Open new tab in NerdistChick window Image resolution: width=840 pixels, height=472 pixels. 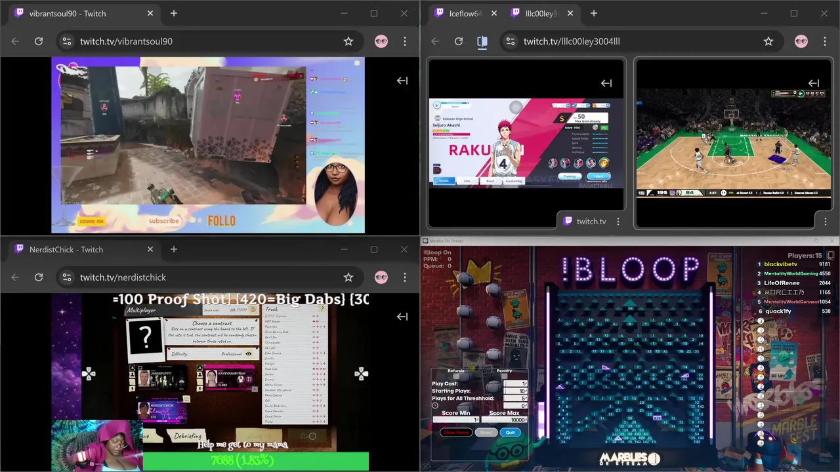coord(174,249)
